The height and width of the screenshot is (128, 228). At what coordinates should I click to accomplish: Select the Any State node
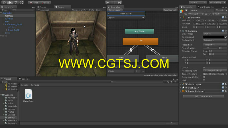pyautogui.click(x=139, y=31)
